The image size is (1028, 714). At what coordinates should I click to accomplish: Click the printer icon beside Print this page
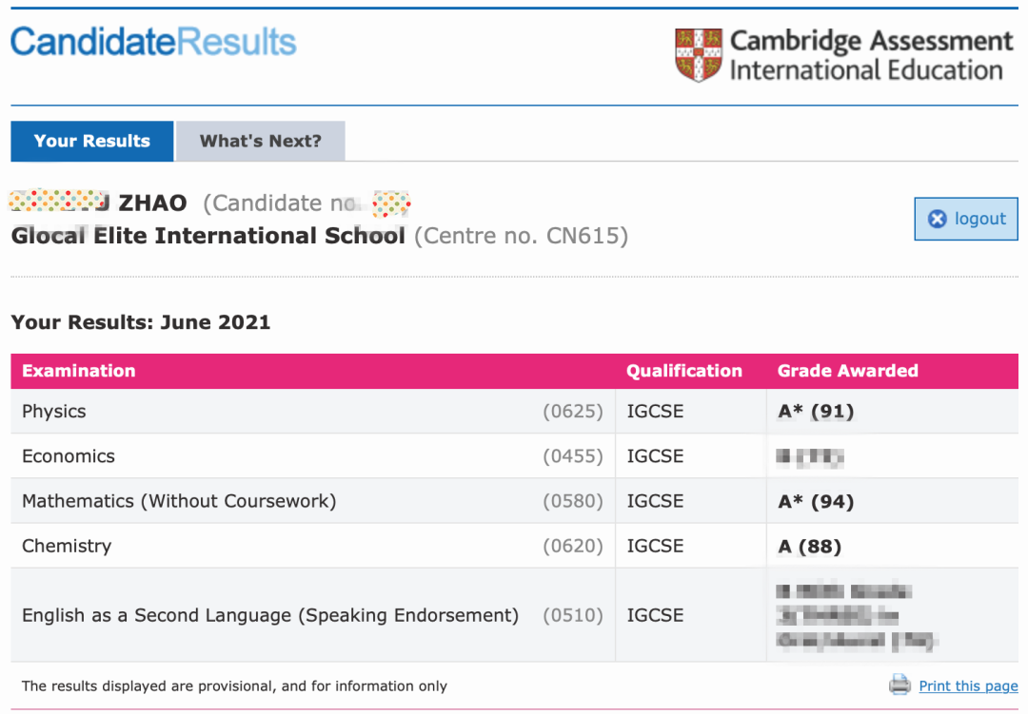pos(899,685)
